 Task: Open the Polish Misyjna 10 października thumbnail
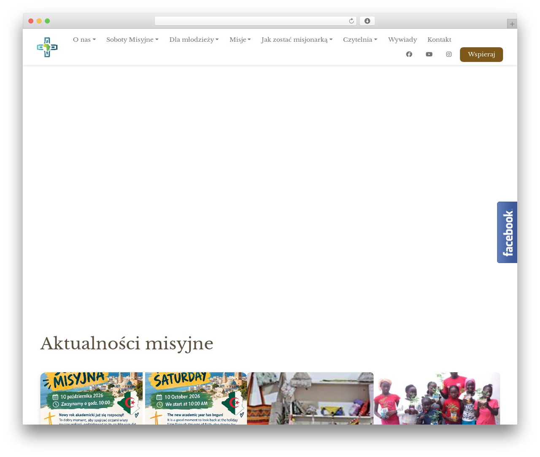(x=92, y=398)
